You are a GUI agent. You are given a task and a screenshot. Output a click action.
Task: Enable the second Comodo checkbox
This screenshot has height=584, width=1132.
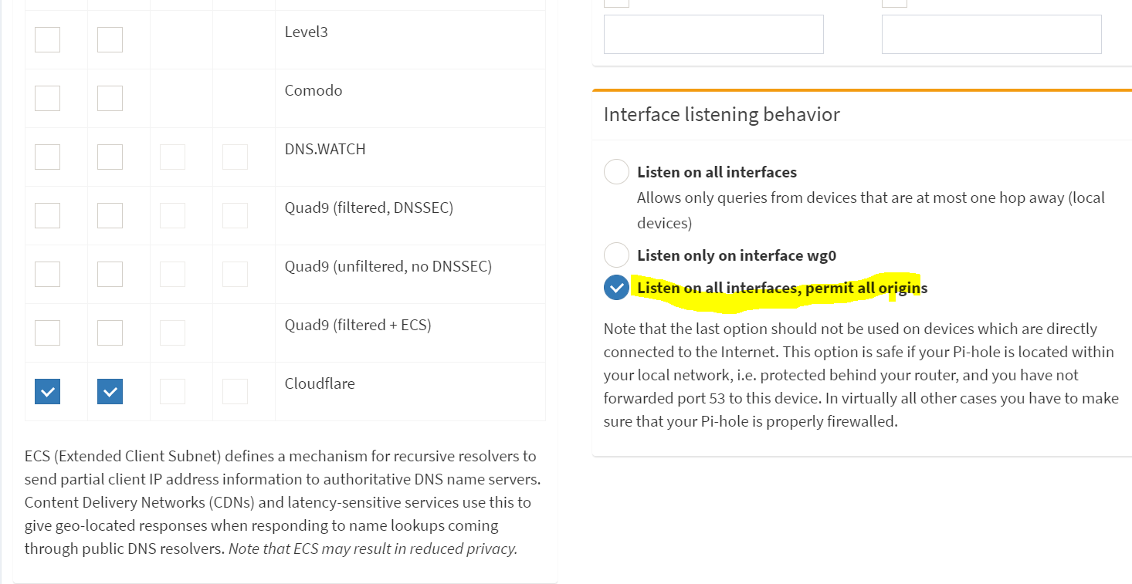tap(110, 98)
